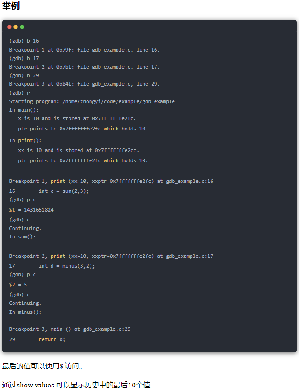Click the 'show values' sentence at the bottom

(76, 385)
